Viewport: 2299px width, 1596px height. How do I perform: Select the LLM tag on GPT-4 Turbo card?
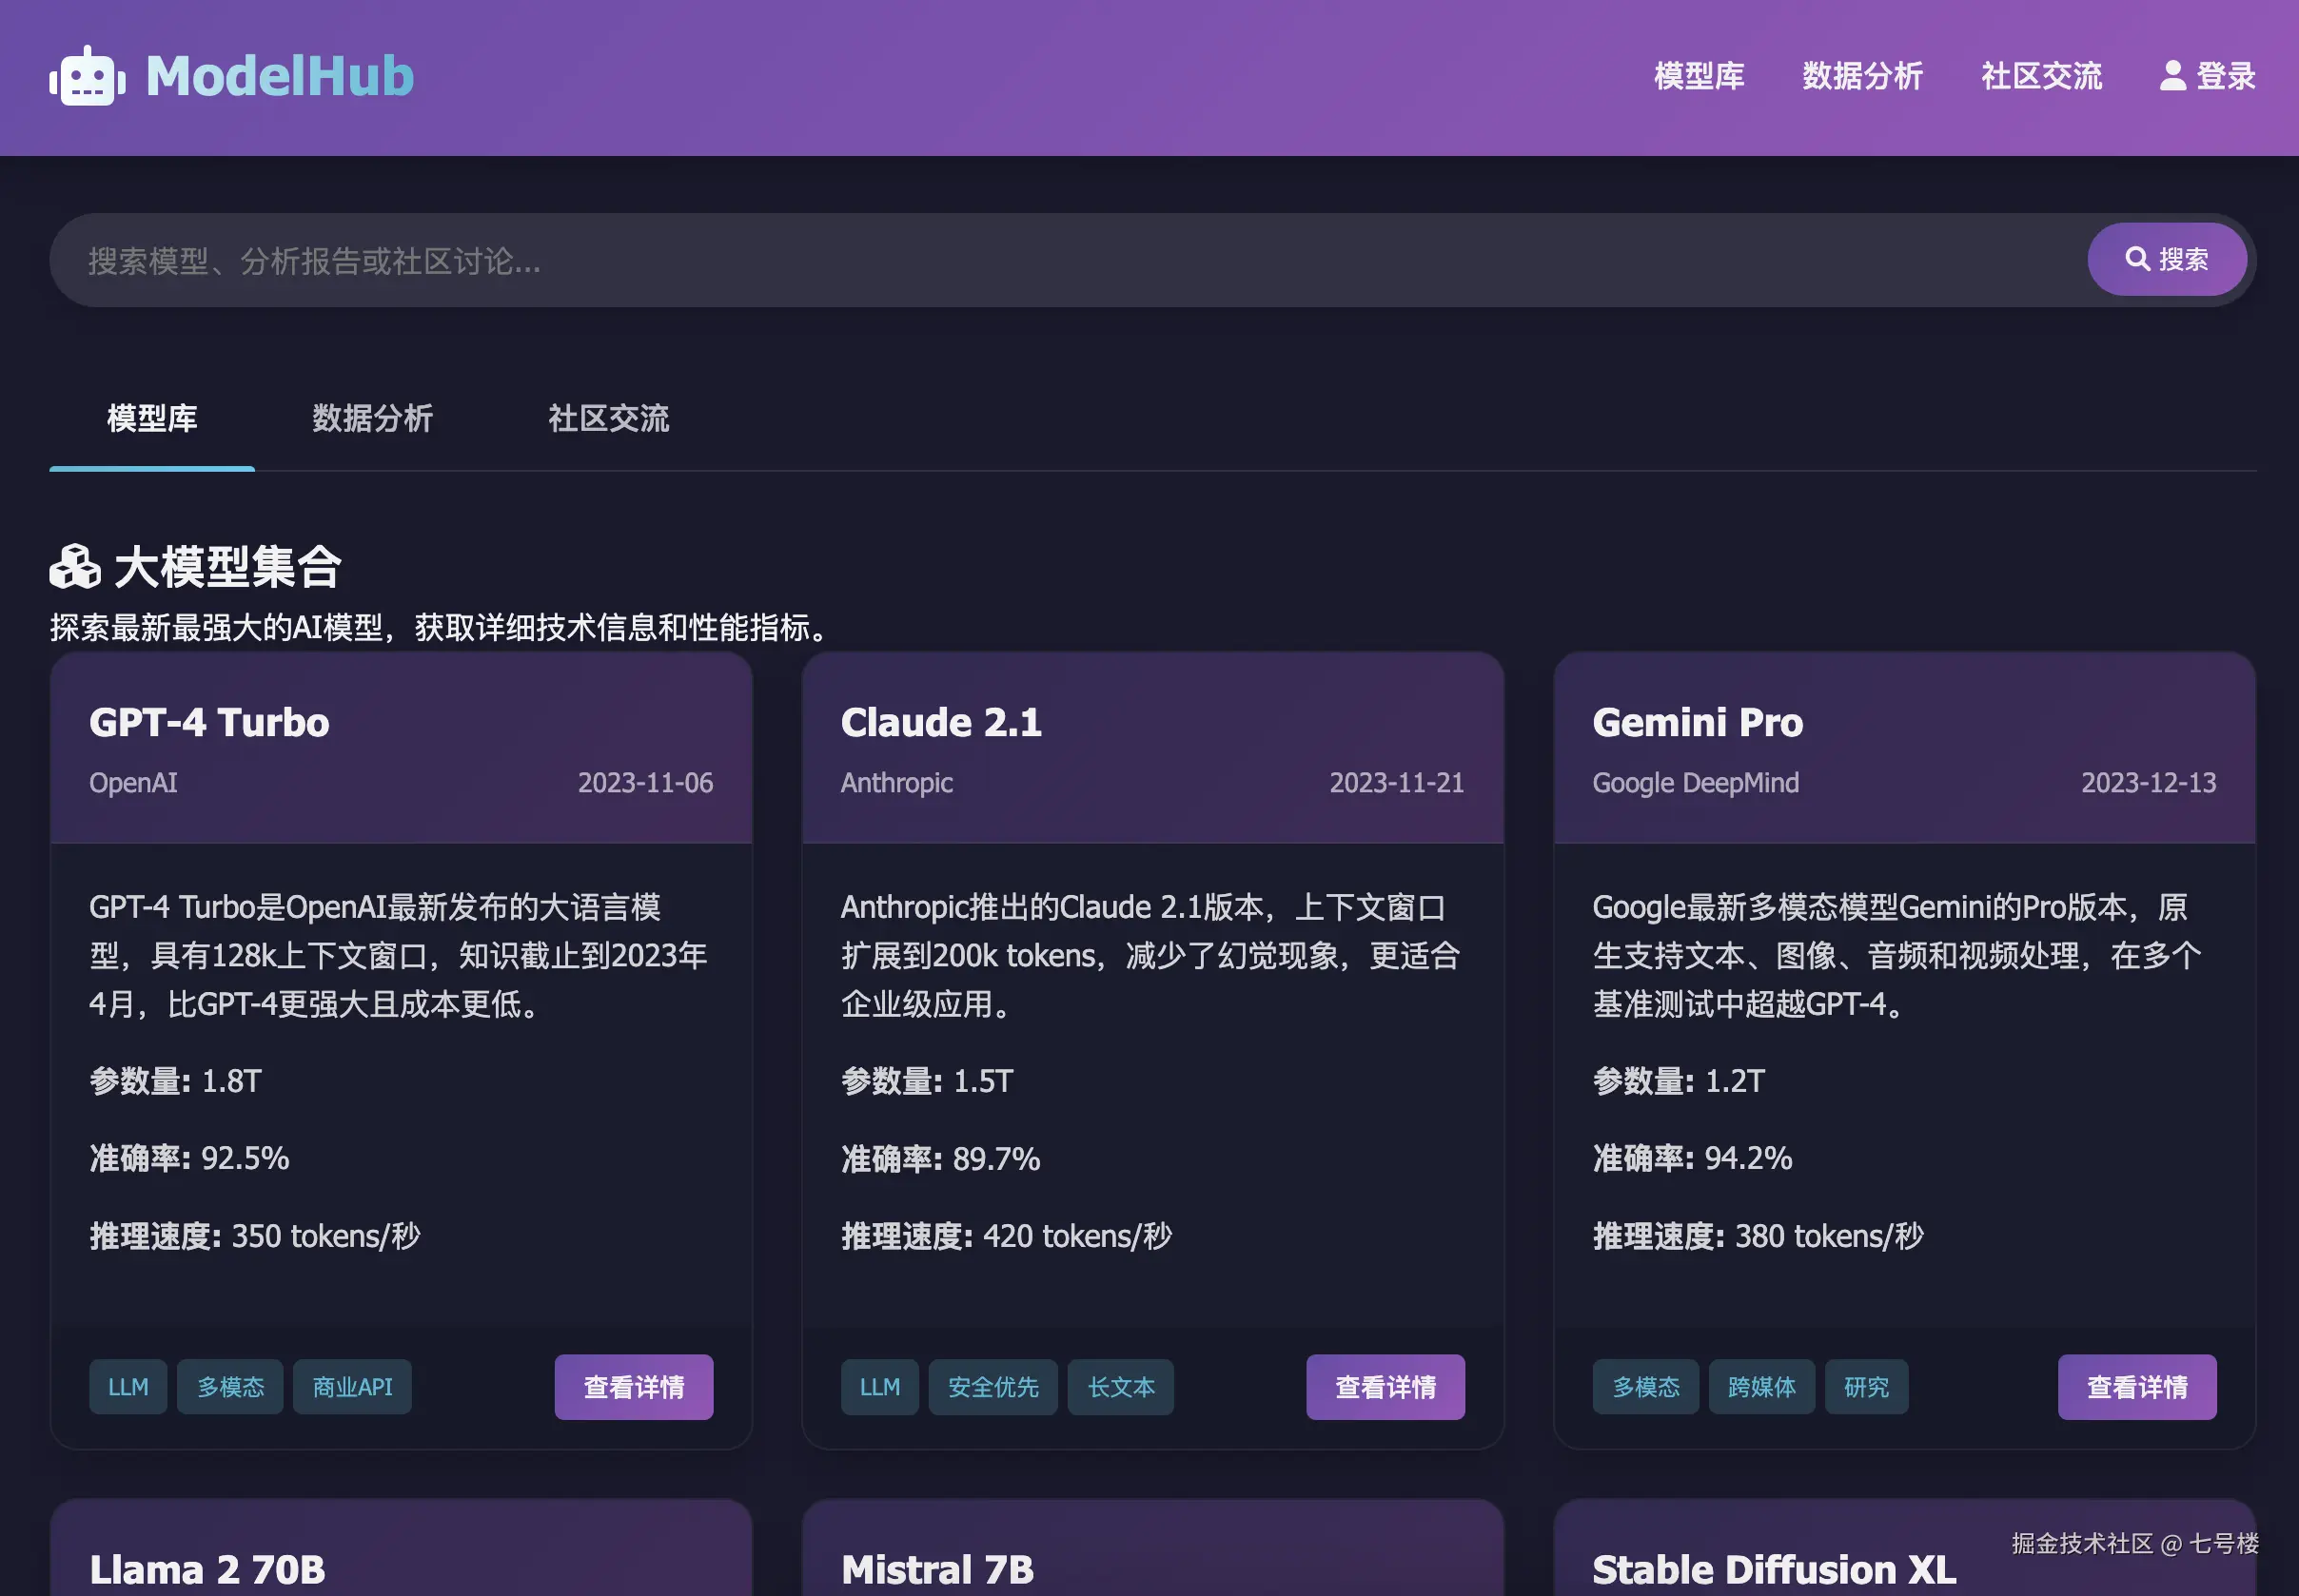128,1386
